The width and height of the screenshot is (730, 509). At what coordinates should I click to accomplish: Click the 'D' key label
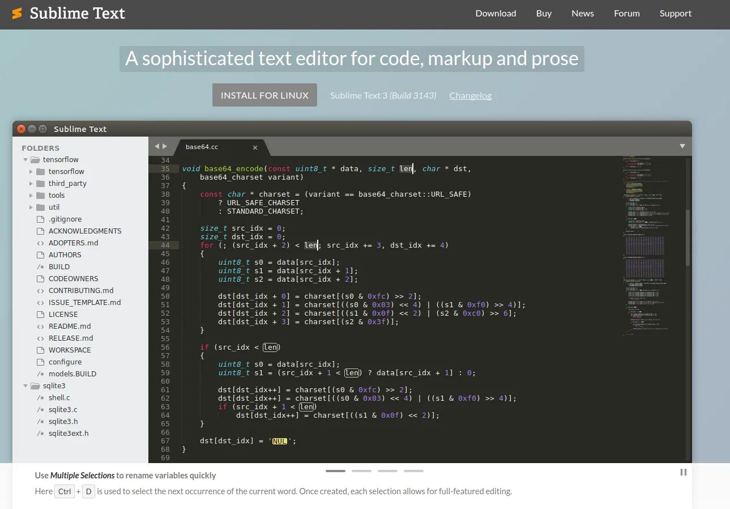click(88, 491)
